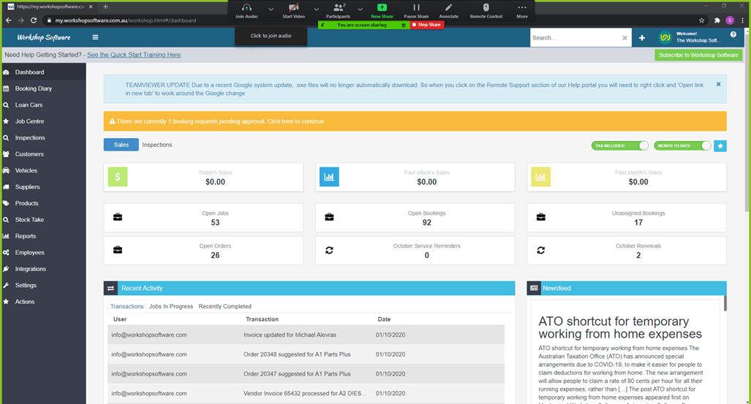The image size is (751, 404).
Task: Click Subscribe to Workshop Software button
Action: (698, 55)
